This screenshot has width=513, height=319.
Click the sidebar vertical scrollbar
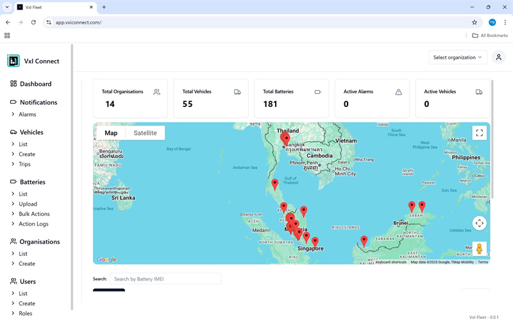[72, 177]
